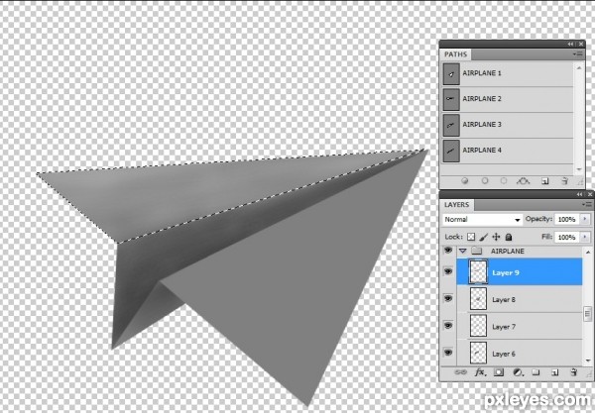The height and width of the screenshot is (413, 595).
Task: Click the AIRPLANE 1 path thumbnail
Action: click(x=451, y=74)
